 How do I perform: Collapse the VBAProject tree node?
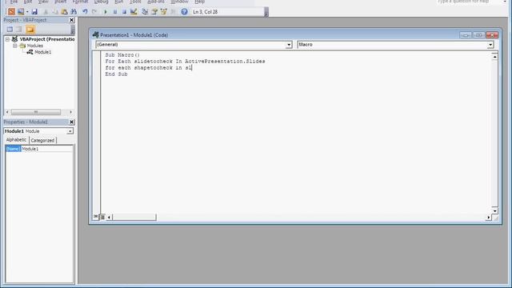tap(7, 39)
